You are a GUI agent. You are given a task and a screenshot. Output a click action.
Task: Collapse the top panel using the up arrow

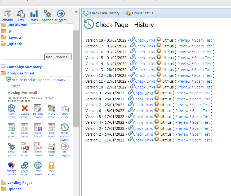pos(76,12)
